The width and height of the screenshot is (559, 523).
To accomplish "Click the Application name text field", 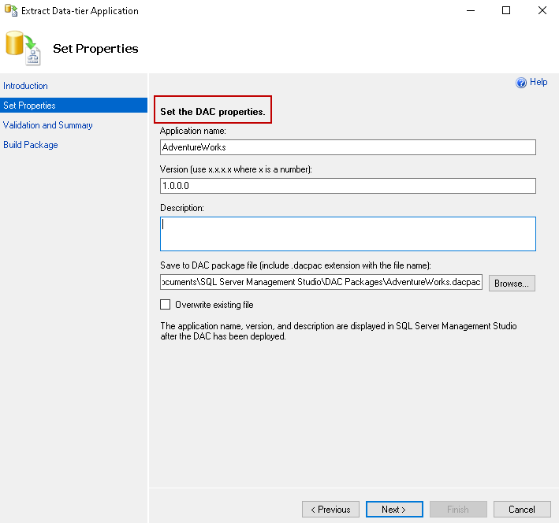I will 348,147.
